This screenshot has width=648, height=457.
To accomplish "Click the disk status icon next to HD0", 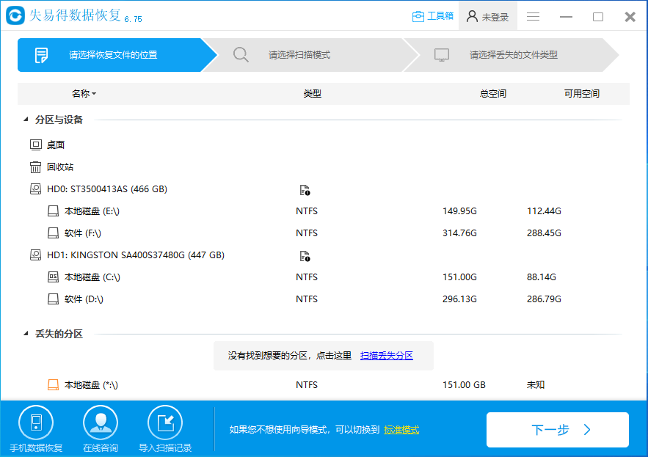I will (x=305, y=189).
